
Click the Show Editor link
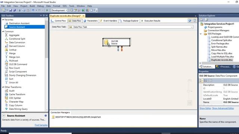coord(205,108)
